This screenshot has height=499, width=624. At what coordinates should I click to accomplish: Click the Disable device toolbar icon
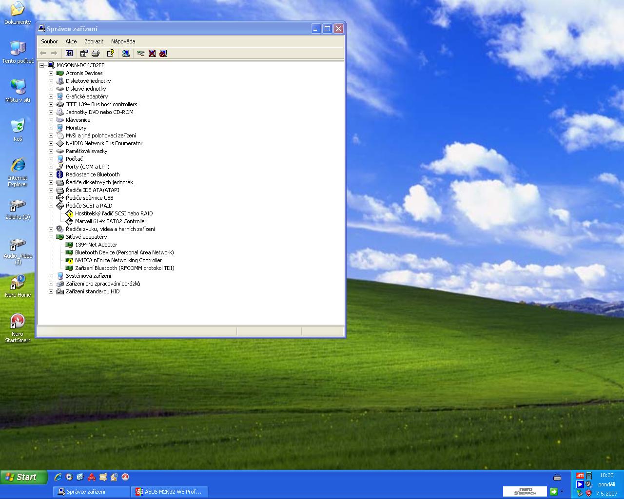[163, 53]
